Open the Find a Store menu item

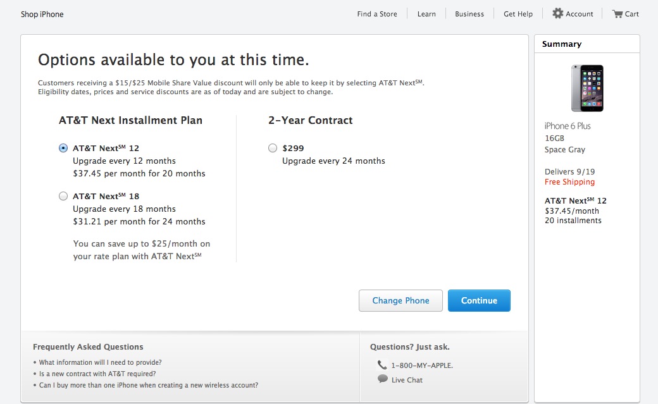[377, 14]
